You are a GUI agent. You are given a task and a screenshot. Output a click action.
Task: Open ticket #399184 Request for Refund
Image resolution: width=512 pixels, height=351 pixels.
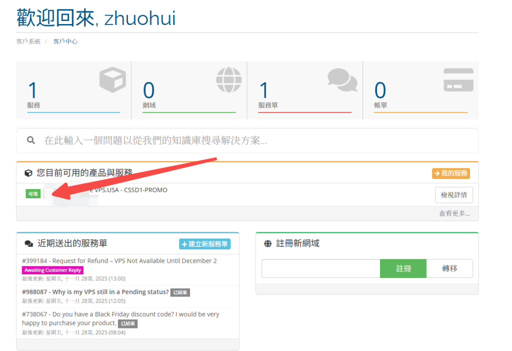pyautogui.click(x=119, y=261)
